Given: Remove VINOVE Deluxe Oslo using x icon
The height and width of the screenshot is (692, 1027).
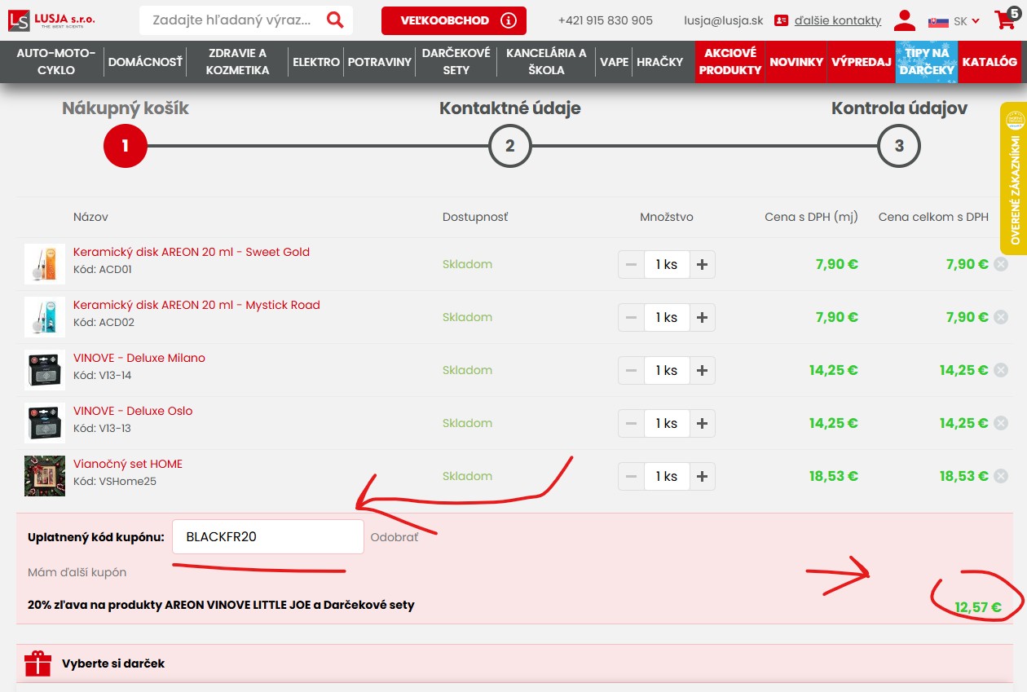Looking at the screenshot, I should [1001, 423].
